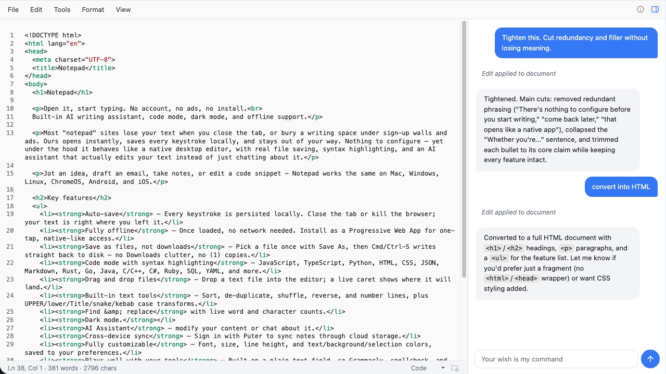Viewport: 666px width, 374px height.
Task: Click the 'Cross-device sync' list item line
Action: 230,336
